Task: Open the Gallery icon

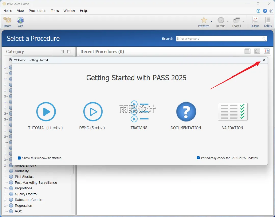Action: tap(268, 20)
